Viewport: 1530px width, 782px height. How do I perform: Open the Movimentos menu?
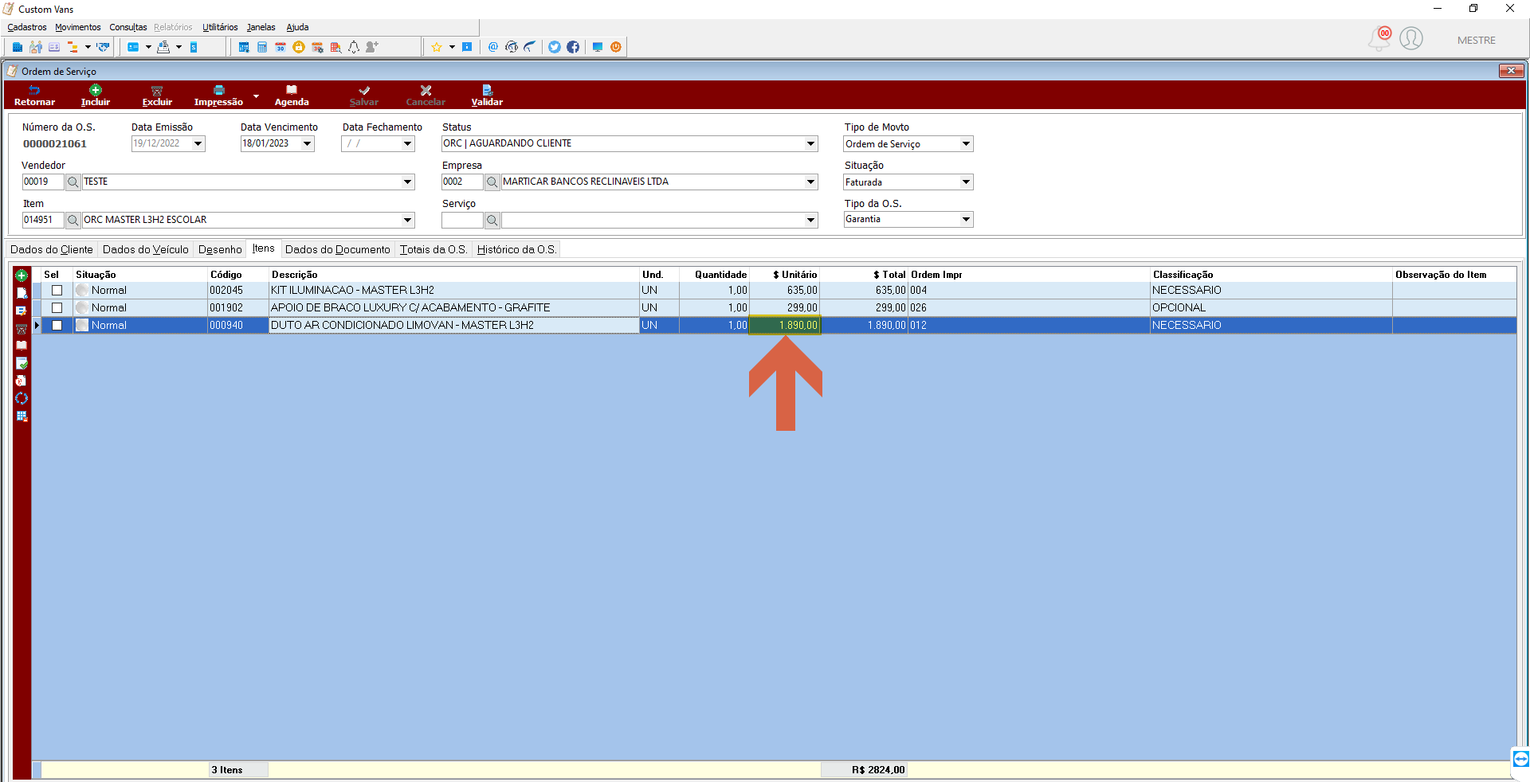tap(78, 27)
